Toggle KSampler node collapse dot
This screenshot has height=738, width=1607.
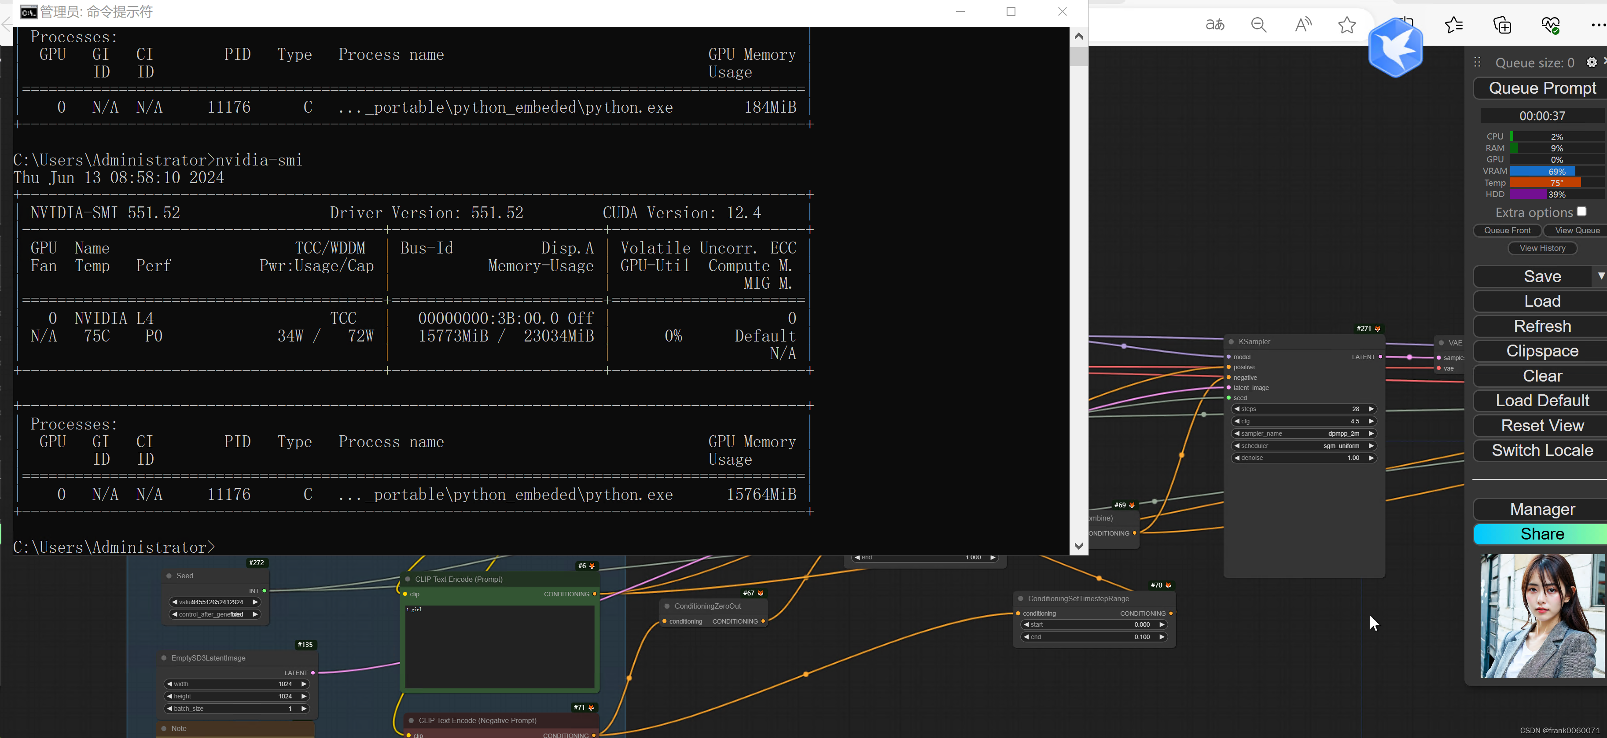(1232, 342)
